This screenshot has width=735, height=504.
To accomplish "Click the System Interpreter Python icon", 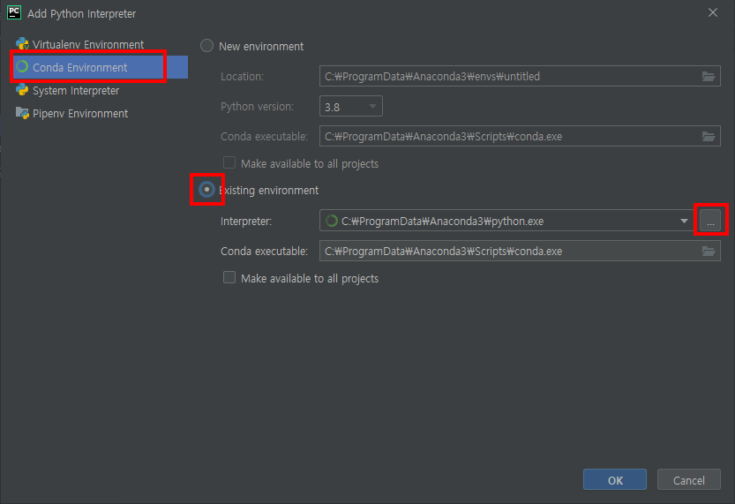I will (22, 90).
